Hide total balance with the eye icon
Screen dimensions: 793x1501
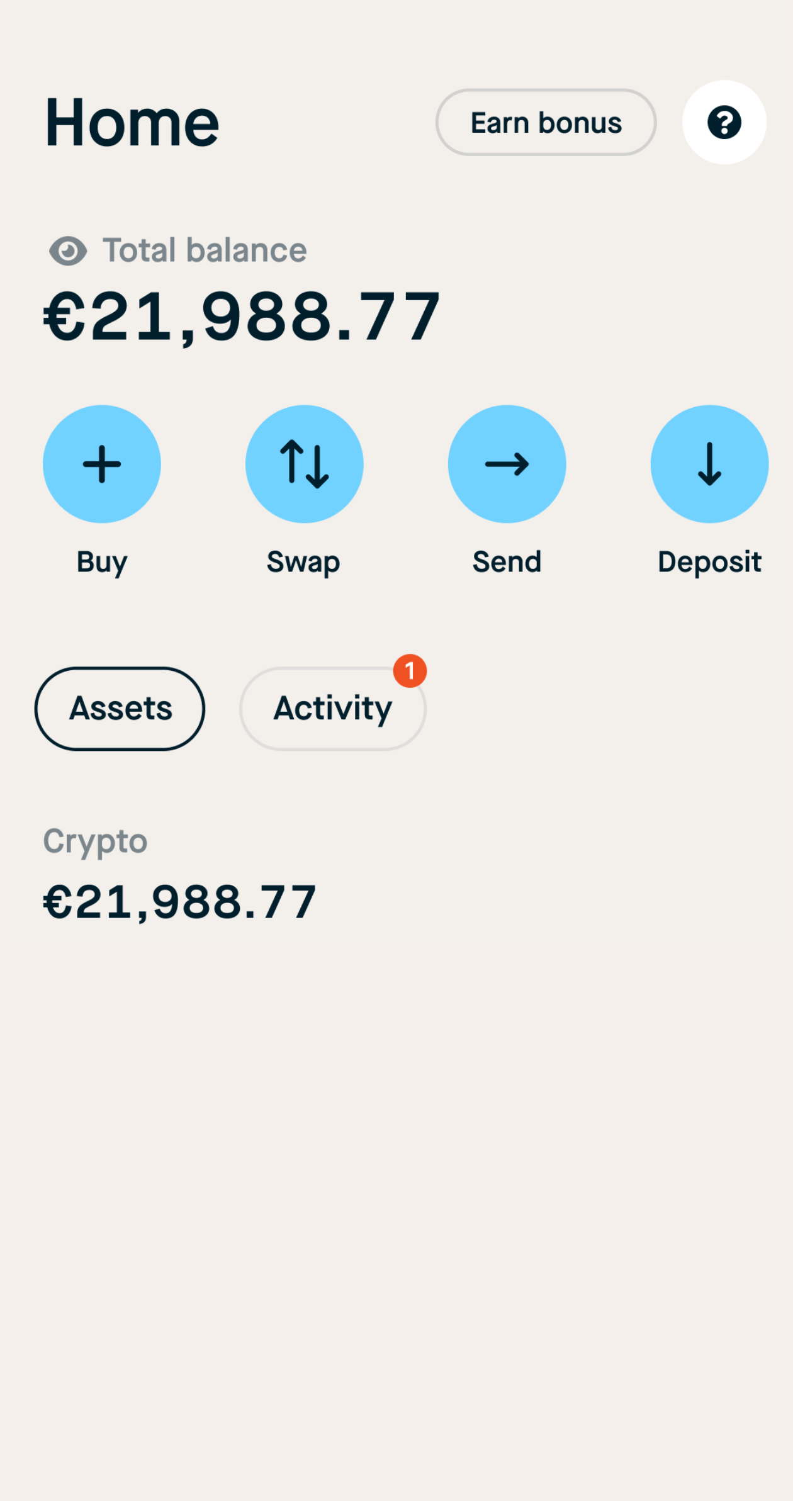pos(68,251)
